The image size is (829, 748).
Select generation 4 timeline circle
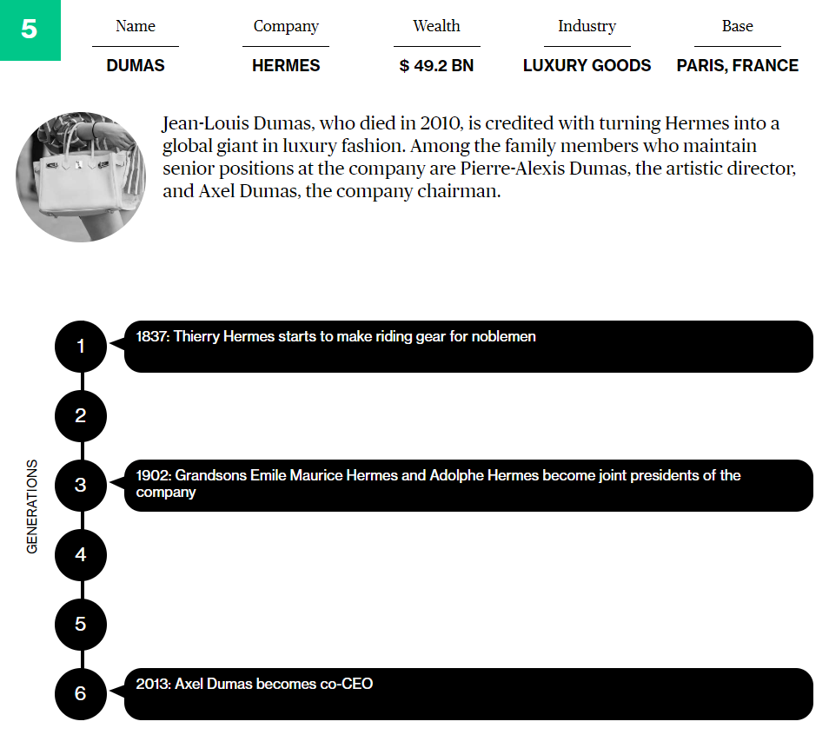click(x=81, y=554)
